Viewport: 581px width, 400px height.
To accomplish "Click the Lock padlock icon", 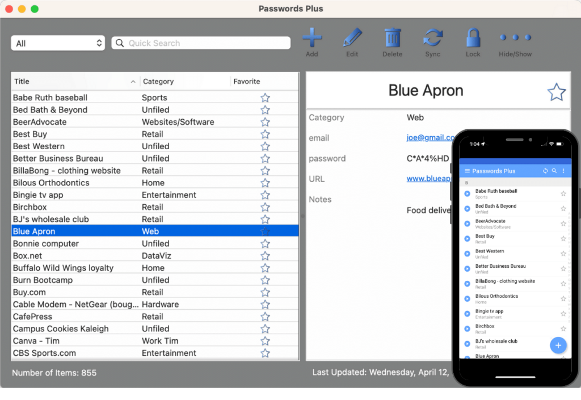I will pos(473,39).
